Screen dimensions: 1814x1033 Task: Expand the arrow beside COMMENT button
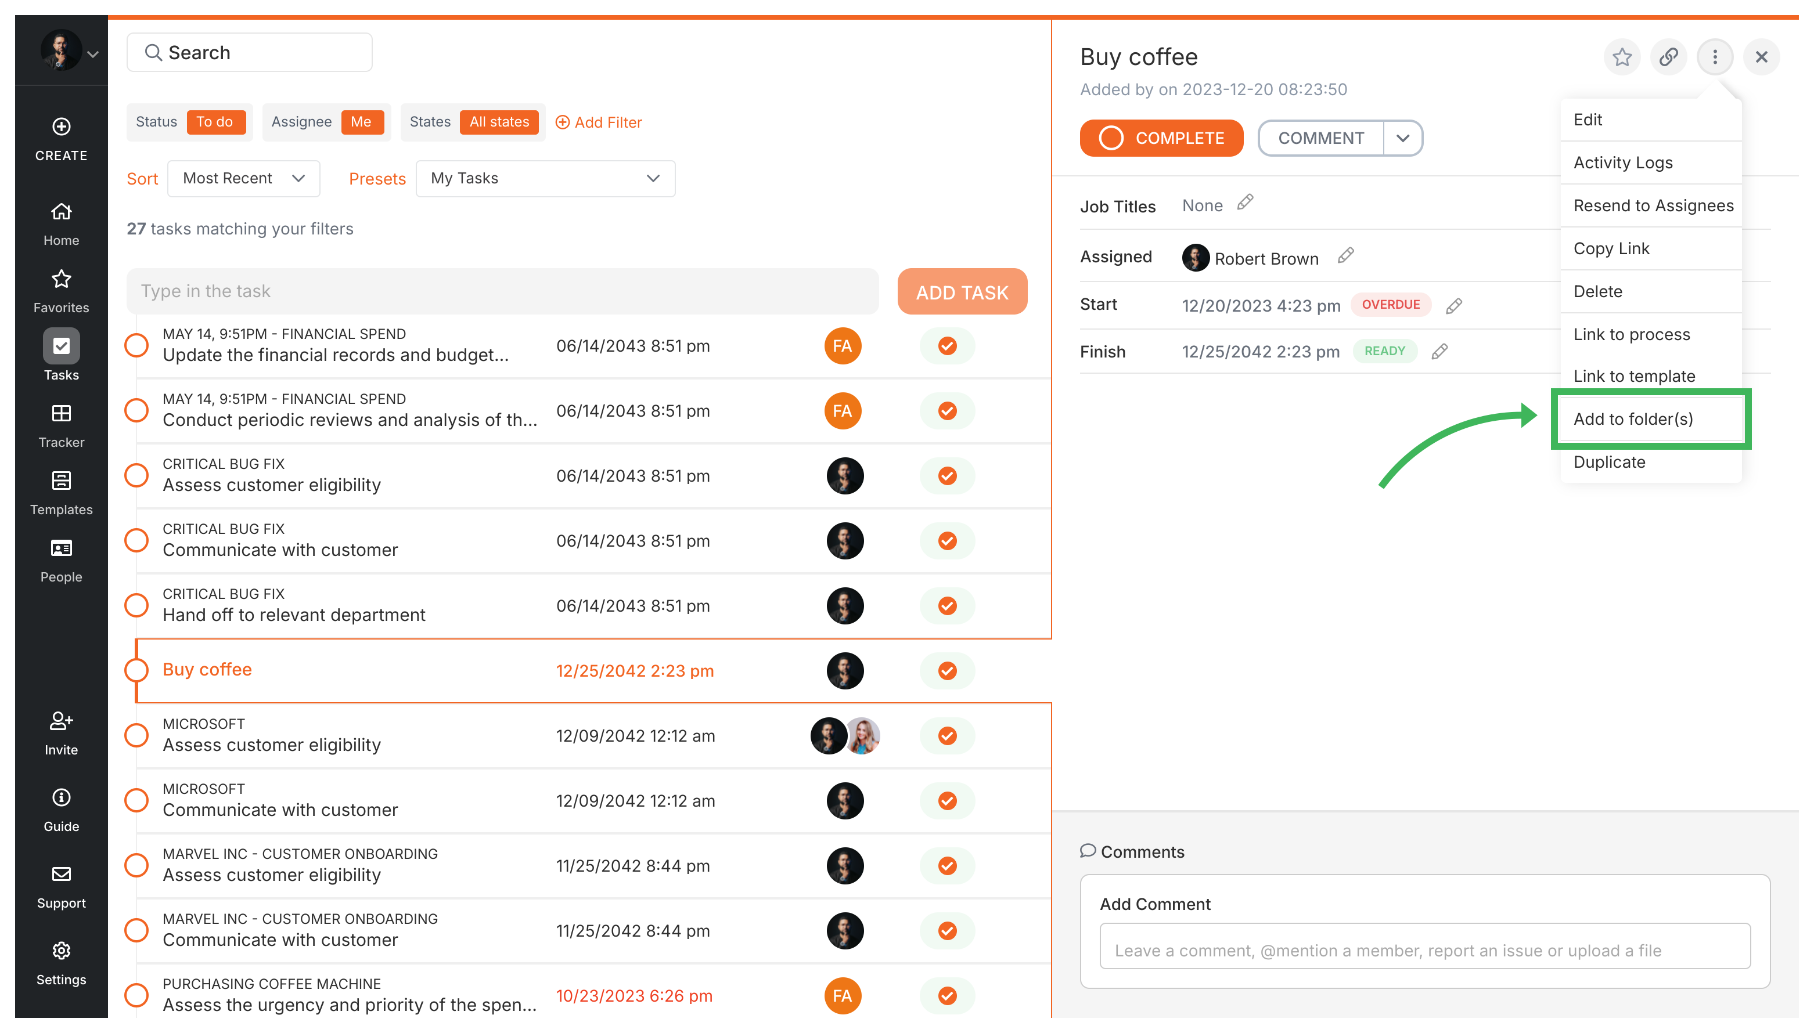1402,138
